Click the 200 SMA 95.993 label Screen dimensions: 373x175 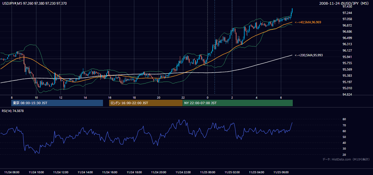tap(309, 55)
